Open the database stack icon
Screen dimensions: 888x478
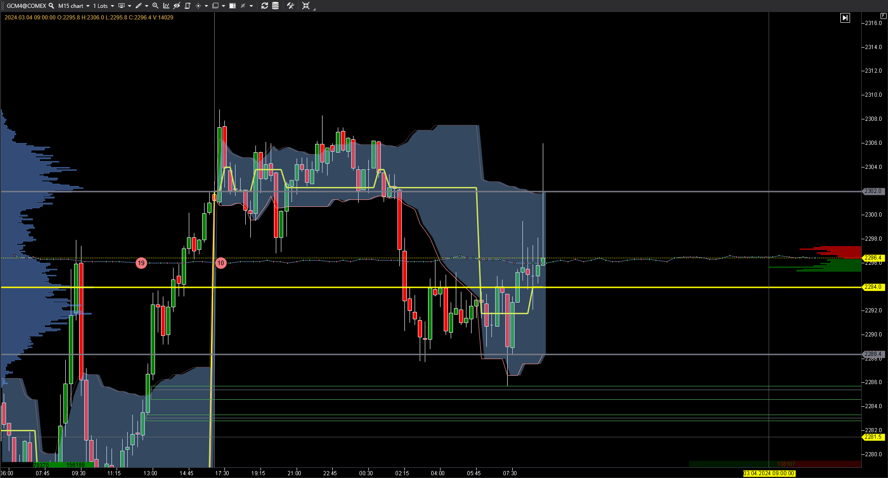pos(275,6)
